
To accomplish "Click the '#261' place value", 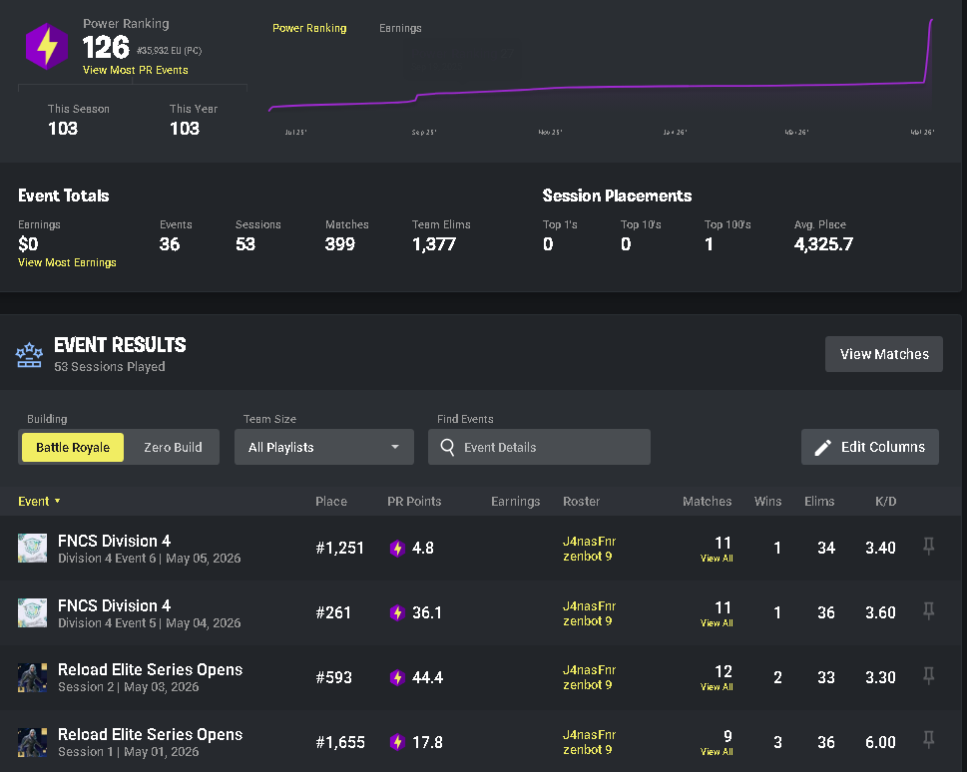I will pos(333,613).
